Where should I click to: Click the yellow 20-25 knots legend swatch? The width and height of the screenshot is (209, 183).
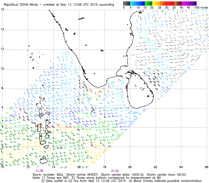156,3
